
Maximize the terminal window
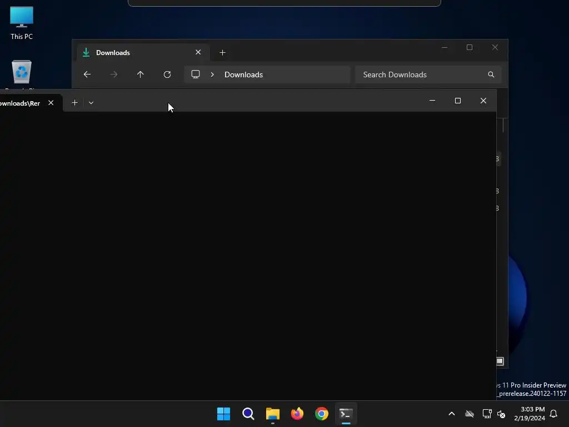point(458,101)
